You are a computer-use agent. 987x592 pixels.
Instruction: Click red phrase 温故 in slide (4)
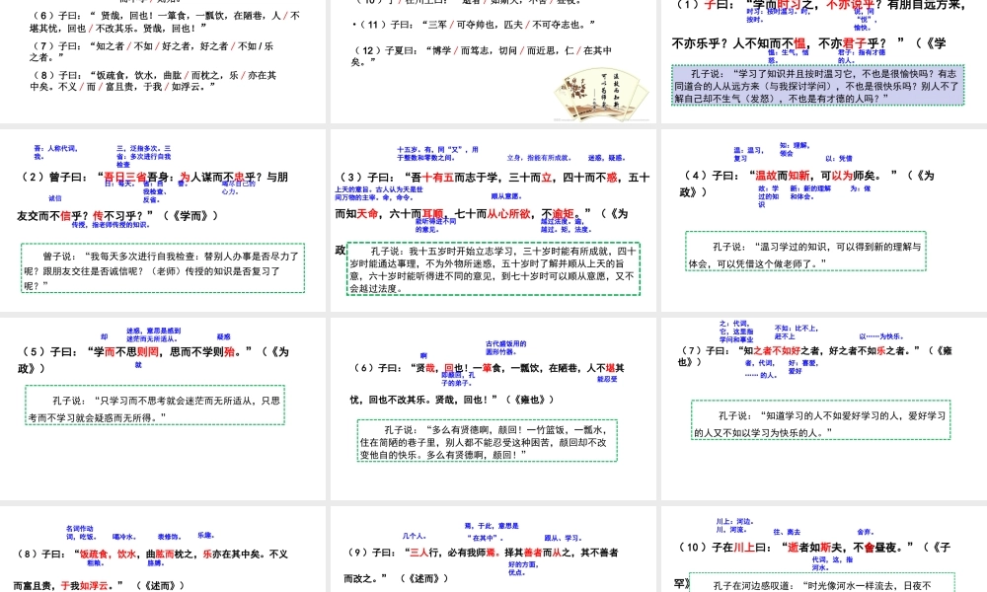click(766, 176)
